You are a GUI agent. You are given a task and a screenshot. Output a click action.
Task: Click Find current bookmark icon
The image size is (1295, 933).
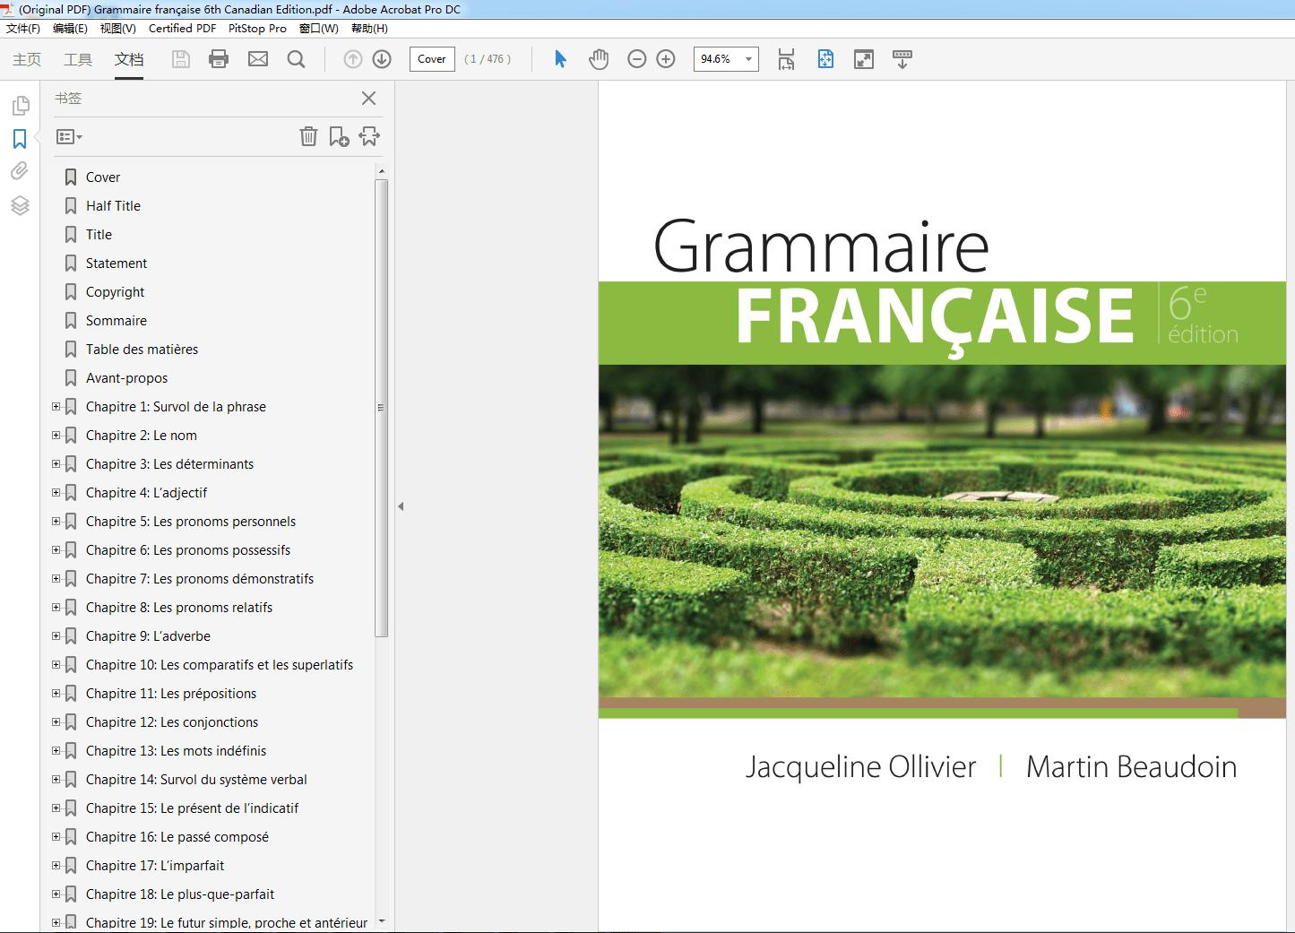[x=369, y=136]
